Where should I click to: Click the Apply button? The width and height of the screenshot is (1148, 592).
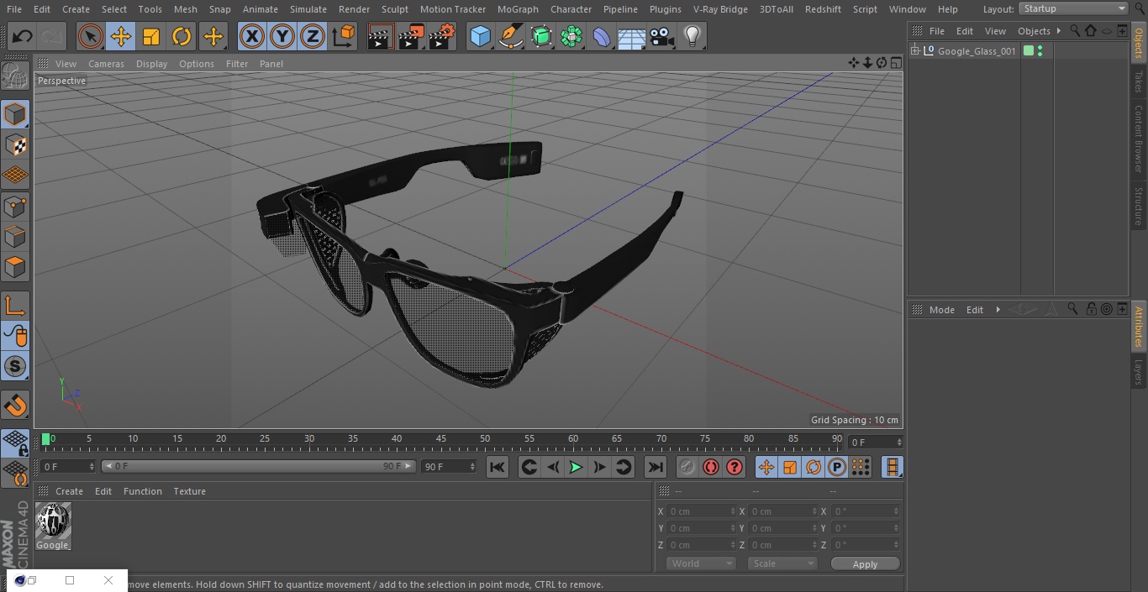pos(865,564)
